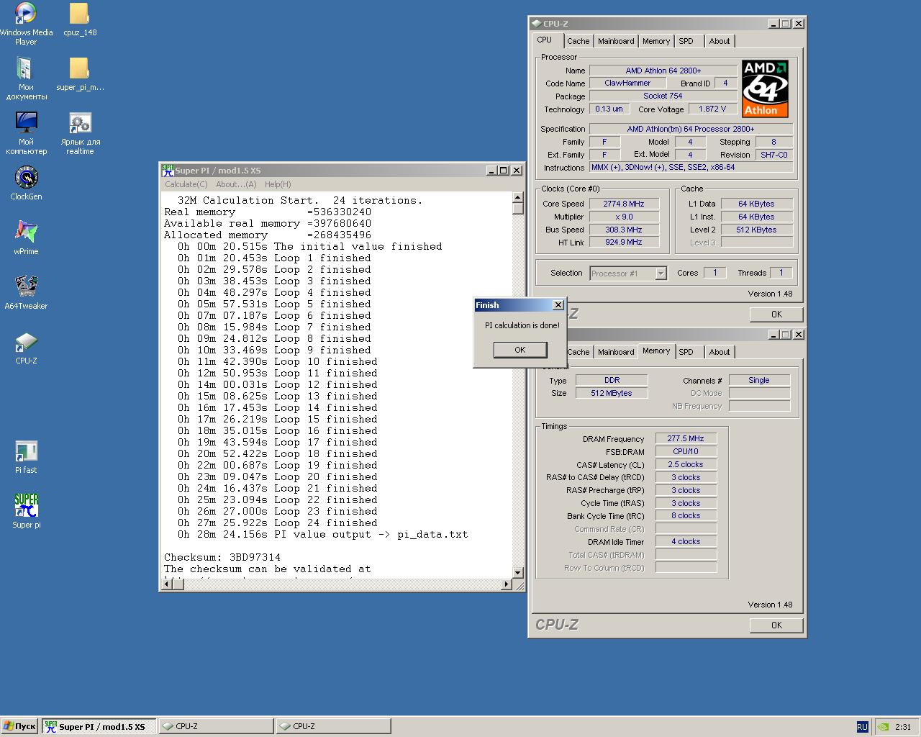Launch the CPU-Z desktop shortcut
Viewport: 921px width, 737px height.
point(26,348)
